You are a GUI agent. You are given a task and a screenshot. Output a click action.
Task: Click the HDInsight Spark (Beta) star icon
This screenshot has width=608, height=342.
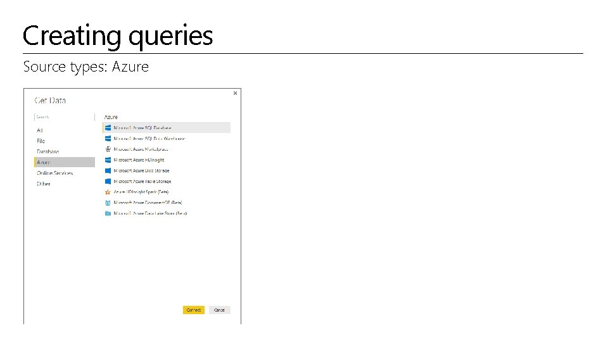[108, 192]
